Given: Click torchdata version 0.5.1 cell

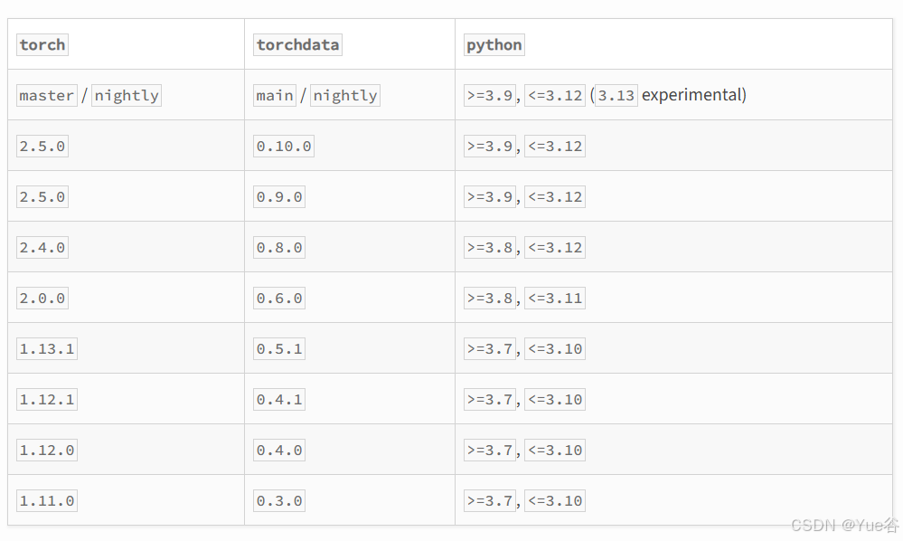Looking at the screenshot, I should pos(279,349).
